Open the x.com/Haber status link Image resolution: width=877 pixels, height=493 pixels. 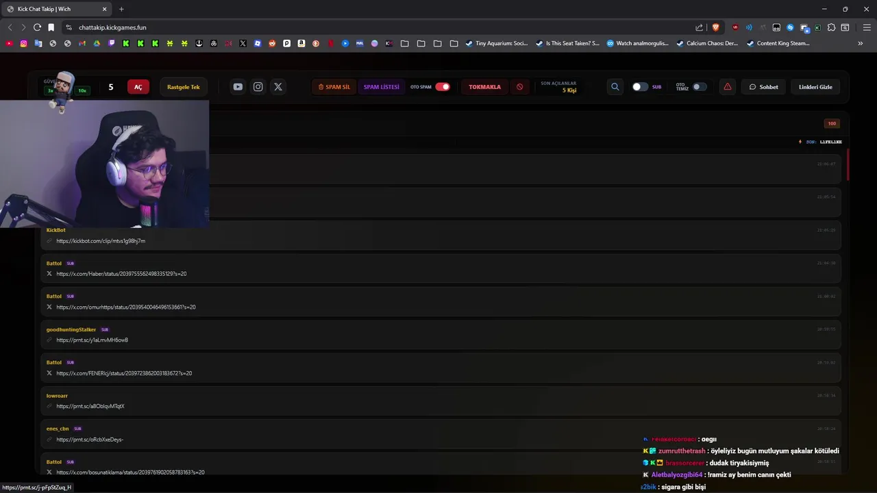click(x=121, y=274)
